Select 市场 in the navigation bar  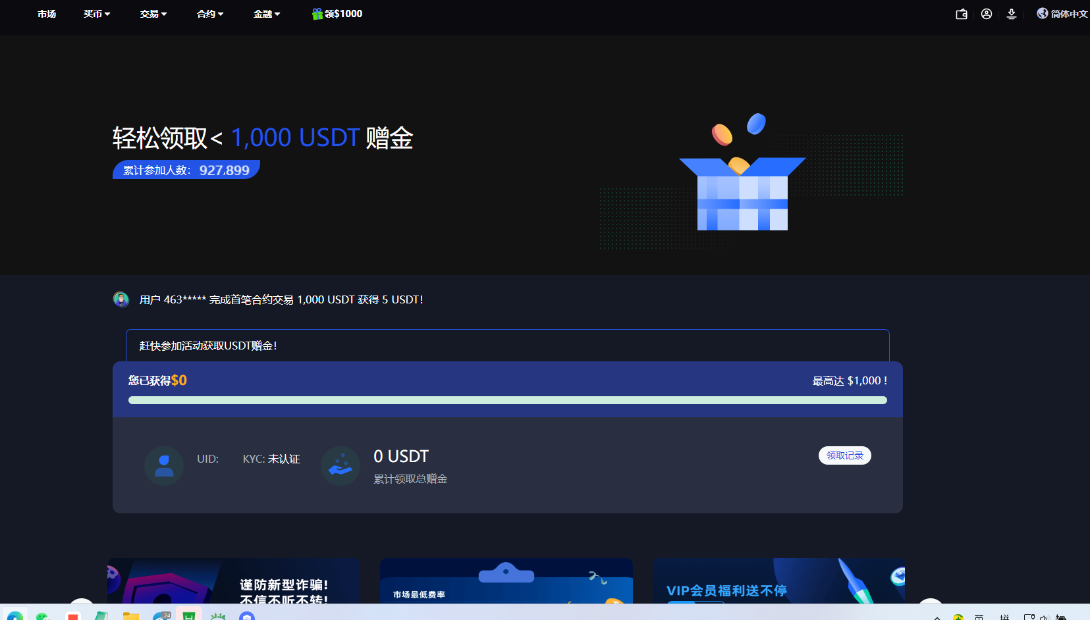pos(46,13)
